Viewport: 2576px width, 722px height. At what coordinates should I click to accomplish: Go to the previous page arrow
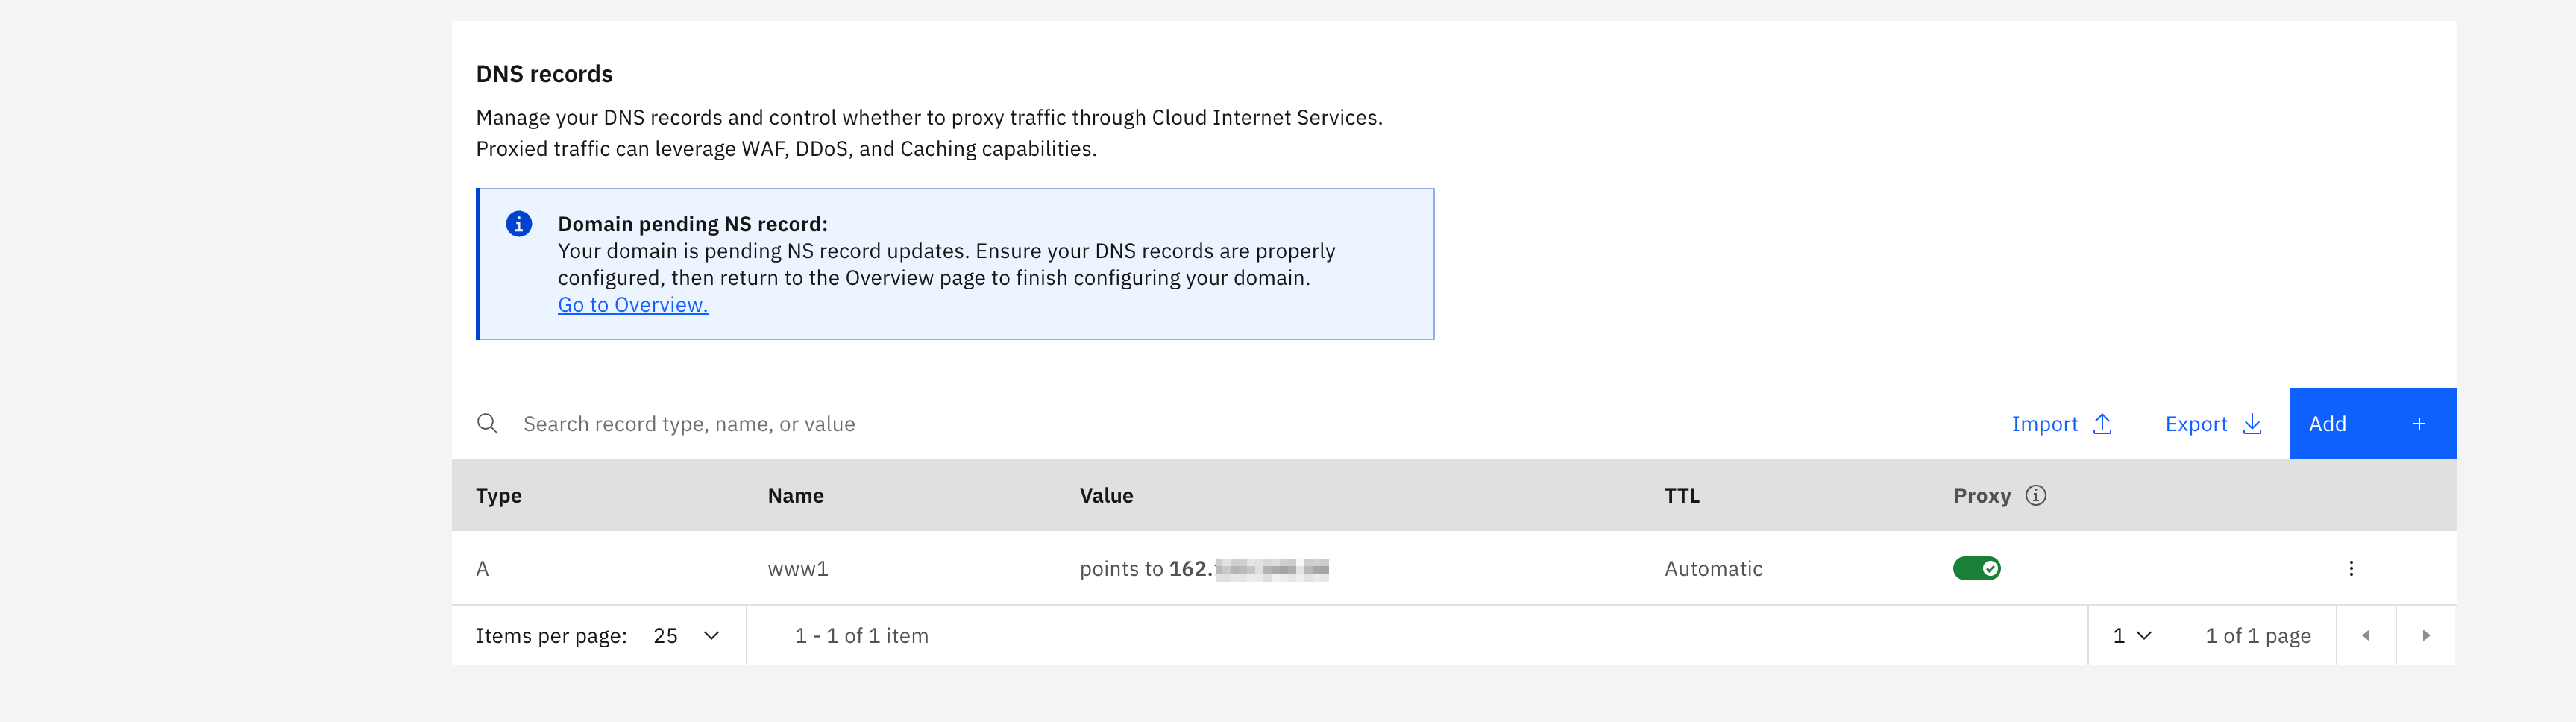pos(2365,636)
